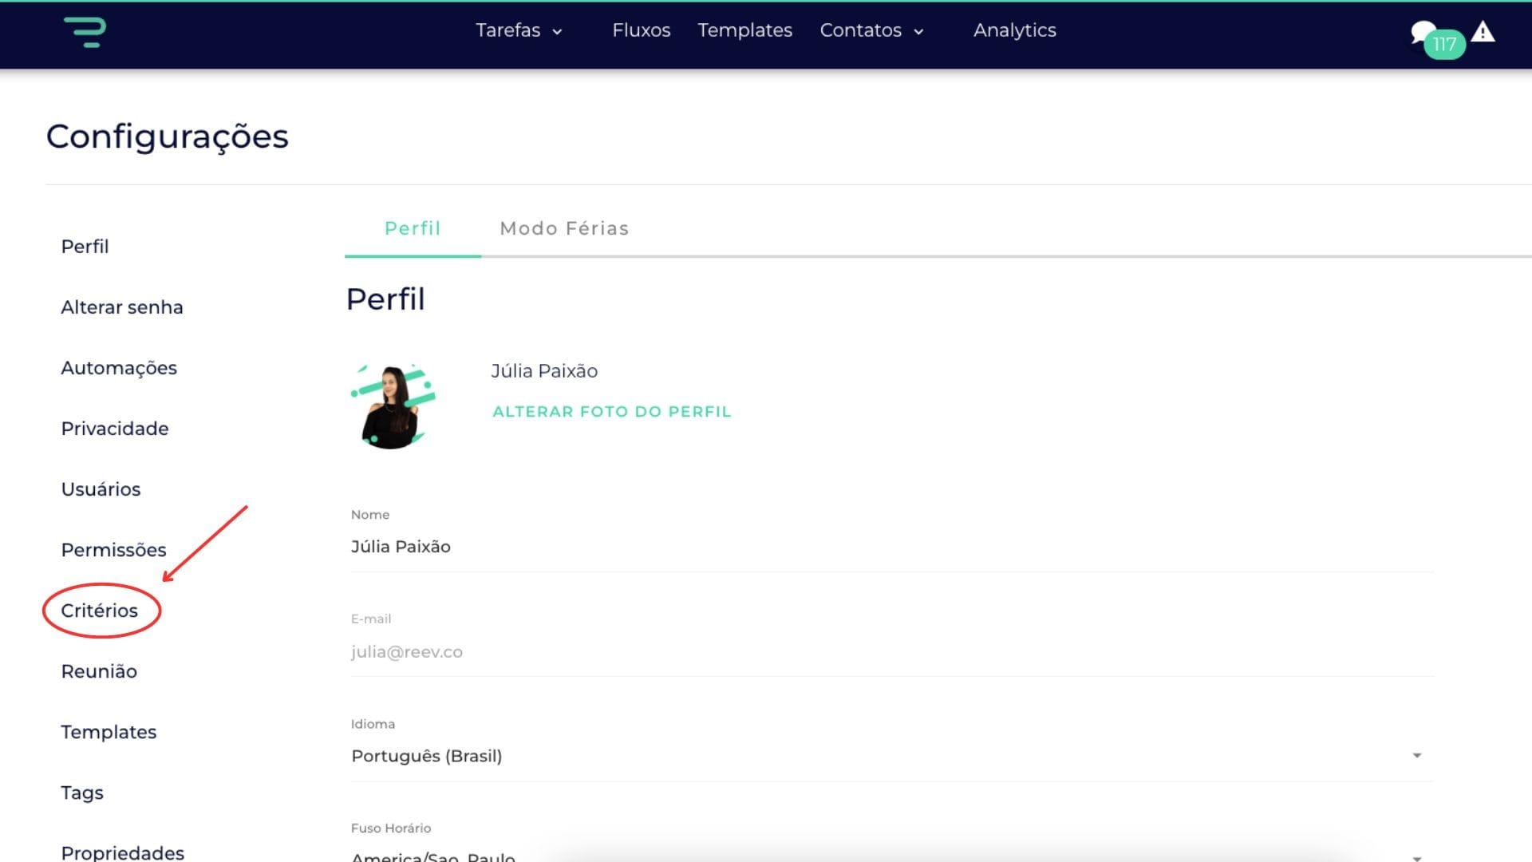Open the Privacidade settings section
Image resolution: width=1532 pixels, height=862 pixels.
114,429
